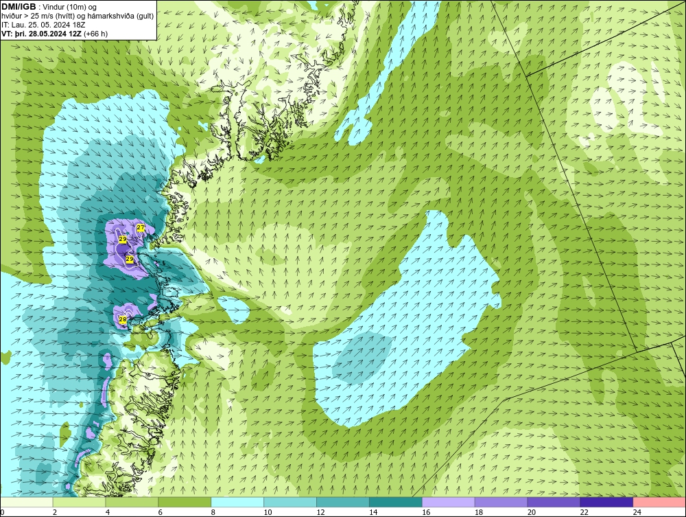
Task: Click the legend scale number 4
Action: 108,512
